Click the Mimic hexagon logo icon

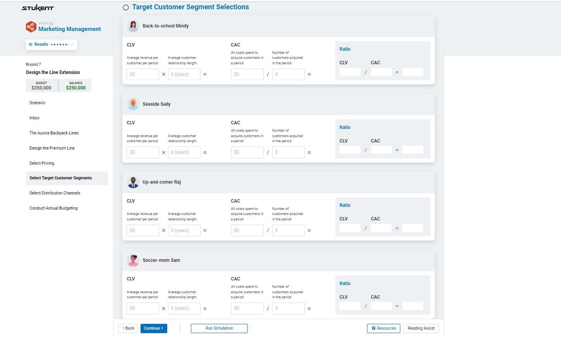coord(31,26)
